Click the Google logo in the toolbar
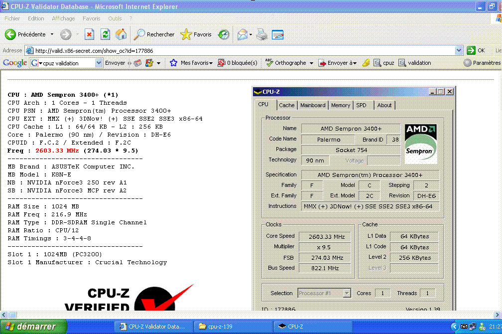Image resolution: width=502 pixels, height=334 pixels. click(x=15, y=63)
